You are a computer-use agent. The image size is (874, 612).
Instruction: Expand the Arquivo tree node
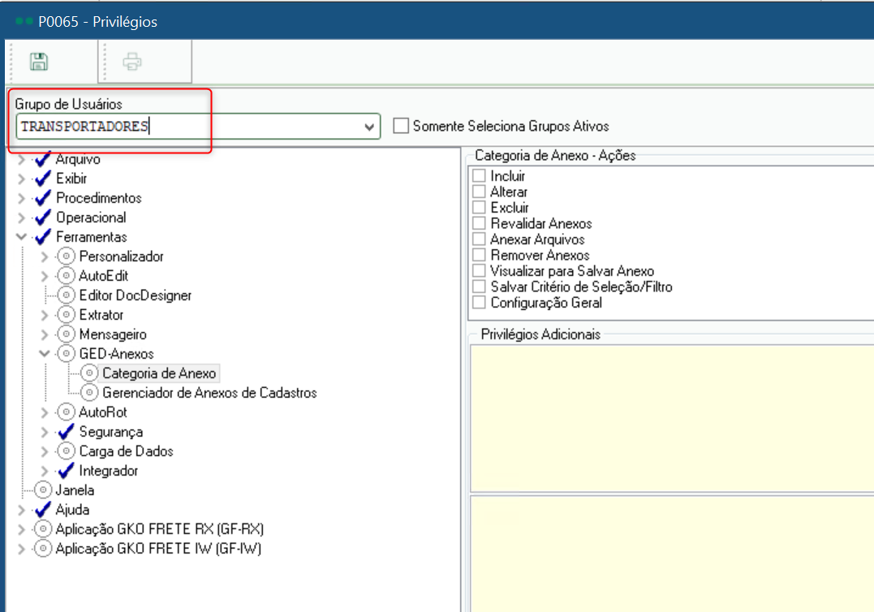(x=21, y=160)
